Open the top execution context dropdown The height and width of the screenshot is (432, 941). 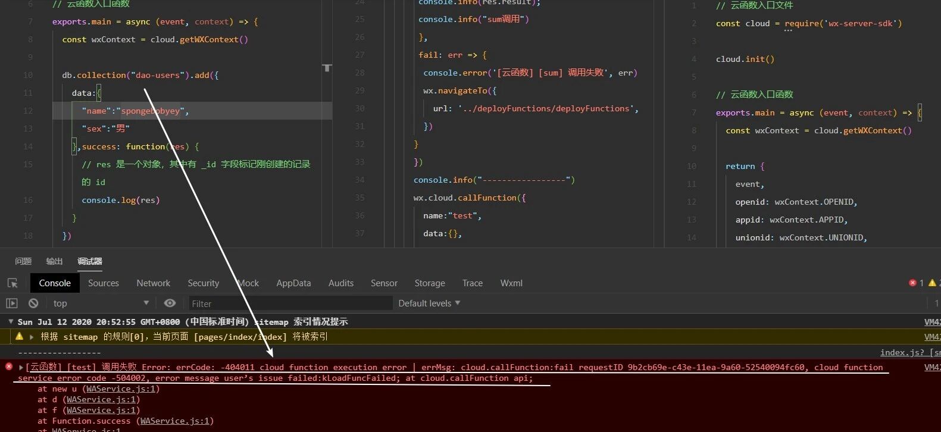click(101, 303)
